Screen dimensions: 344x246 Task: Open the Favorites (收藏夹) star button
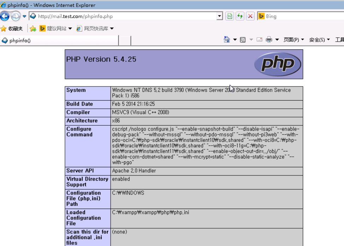(12, 29)
